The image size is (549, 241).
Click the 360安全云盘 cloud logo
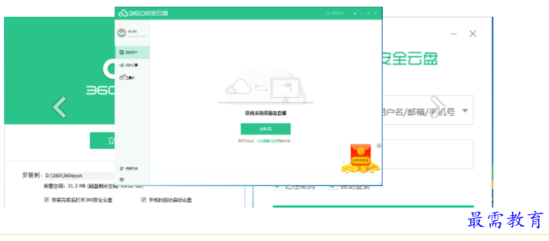[143, 13]
